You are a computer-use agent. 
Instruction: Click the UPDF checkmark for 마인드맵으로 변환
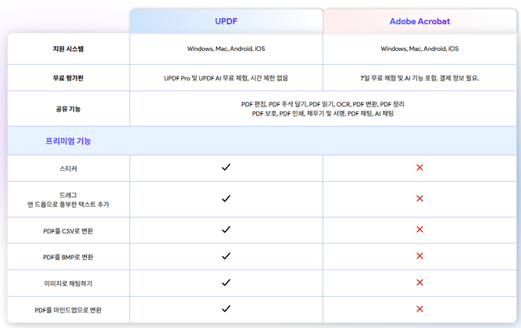pyautogui.click(x=226, y=308)
